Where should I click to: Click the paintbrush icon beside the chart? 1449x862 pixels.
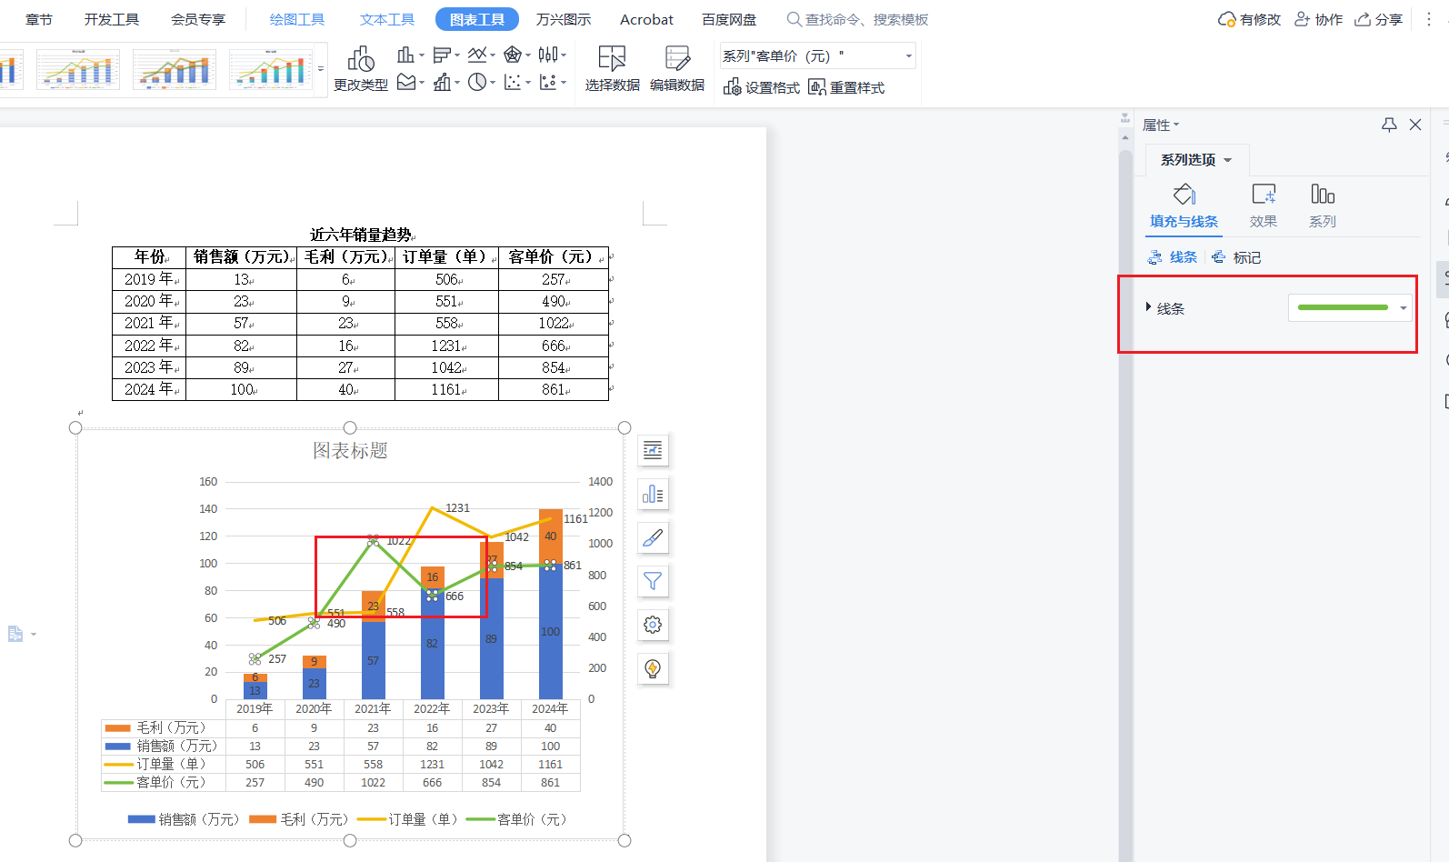(x=653, y=537)
